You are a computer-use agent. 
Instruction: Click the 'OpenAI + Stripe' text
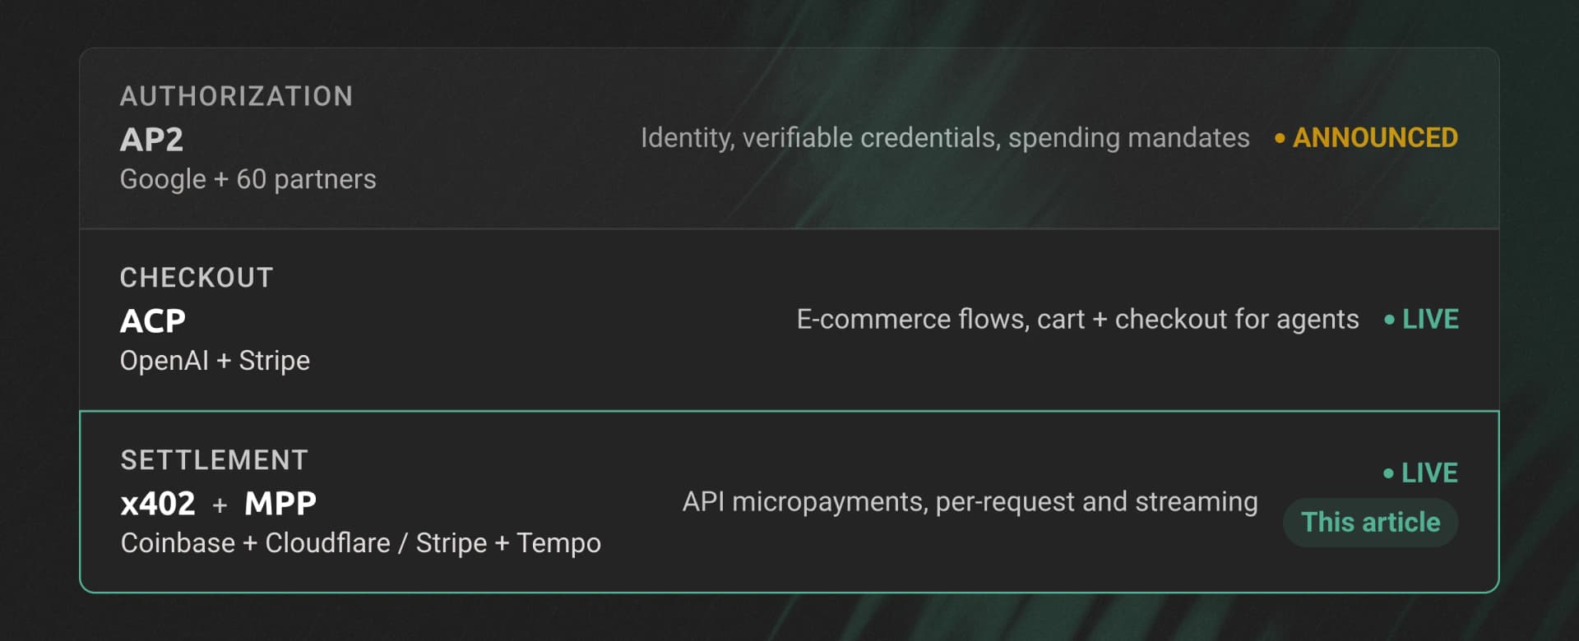click(x=215, y=361)
